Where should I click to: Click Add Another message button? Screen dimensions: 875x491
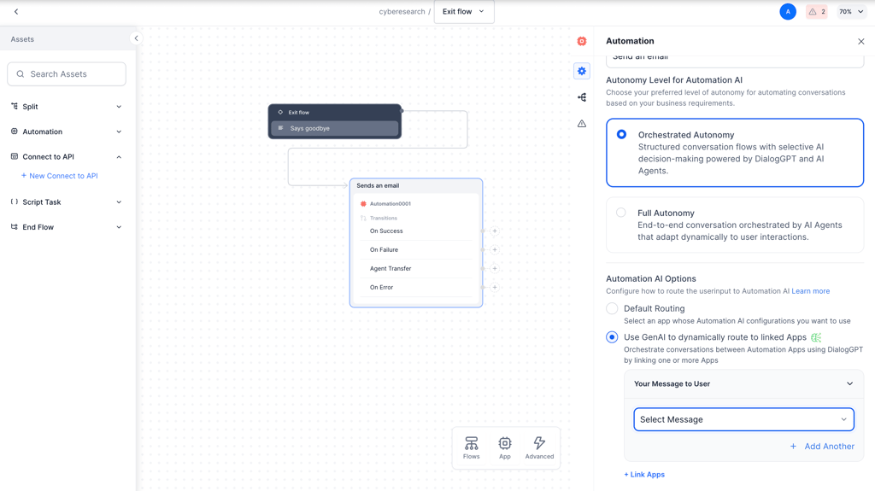pyautogui.click(x=822, y=447)
